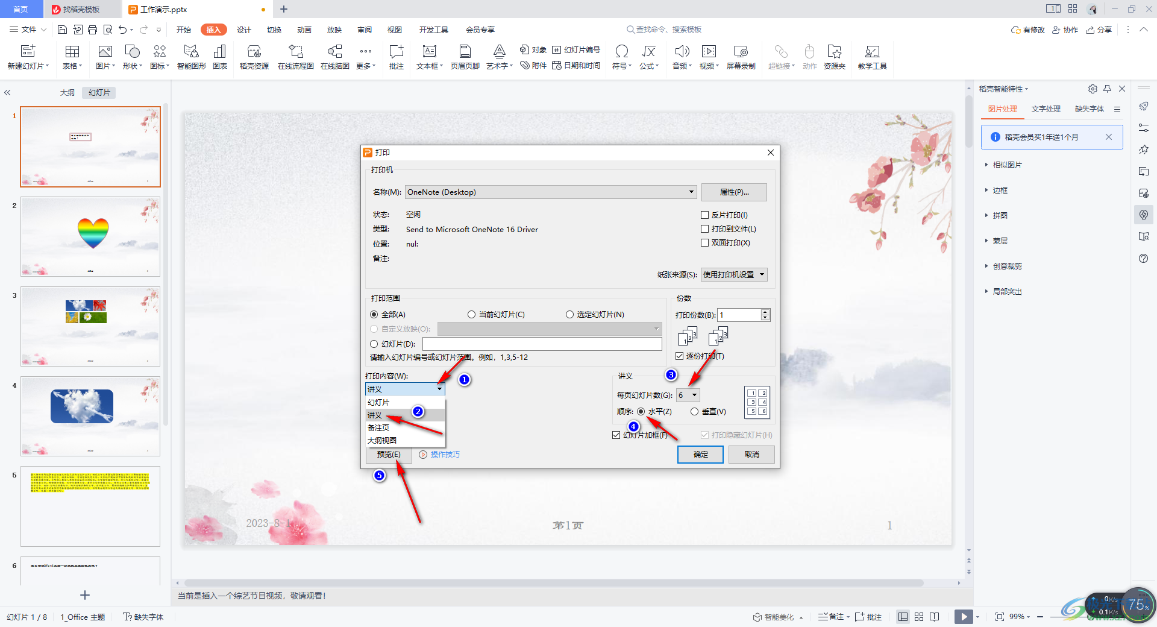Click the Picture insert icon

coord(105,51)
